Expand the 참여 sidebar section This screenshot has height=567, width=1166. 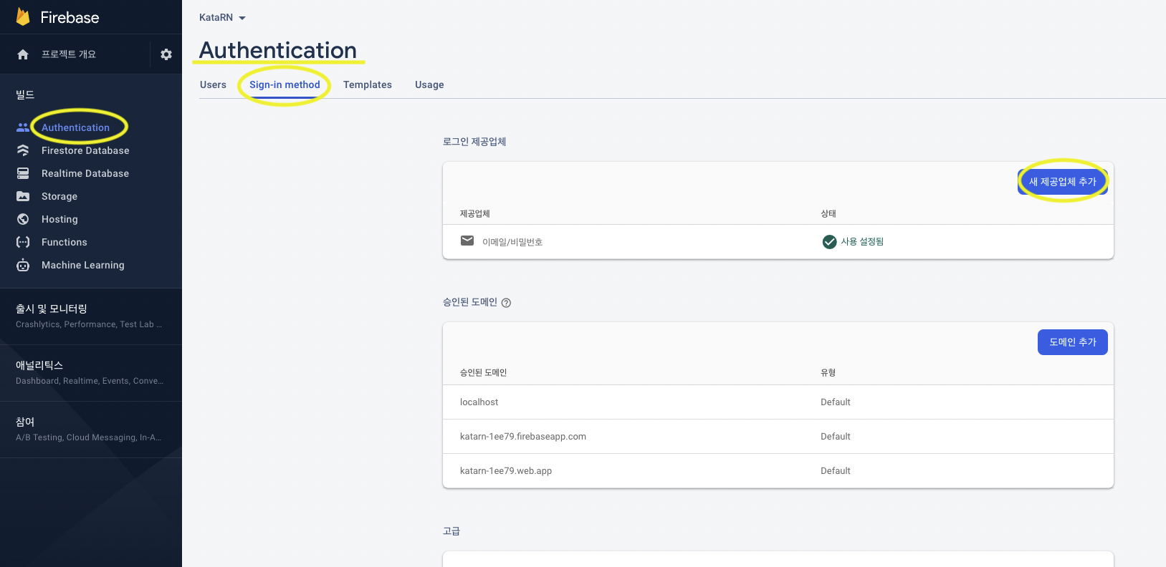click(91, 429)
